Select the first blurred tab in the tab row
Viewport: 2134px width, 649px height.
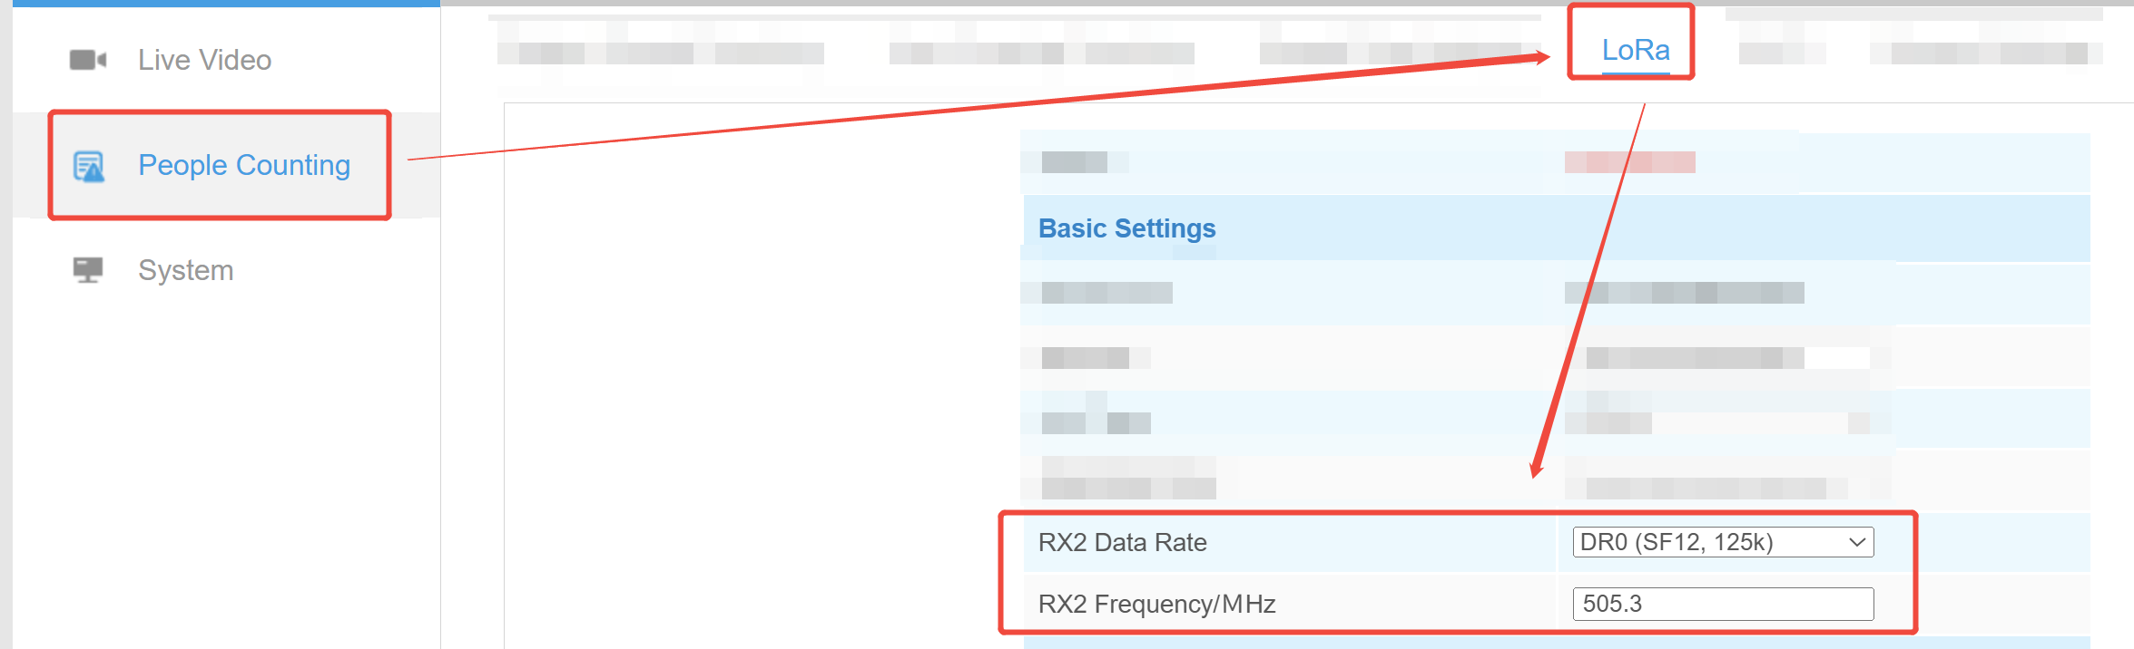[x=660, y=53]
